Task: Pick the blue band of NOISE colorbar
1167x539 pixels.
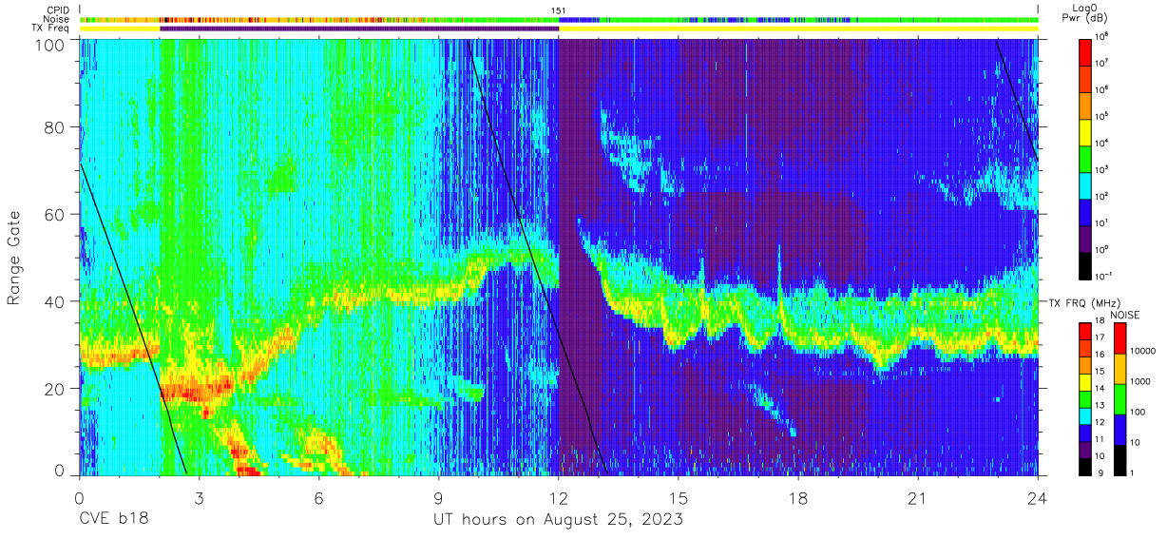Action: (x=1121, y=430)
